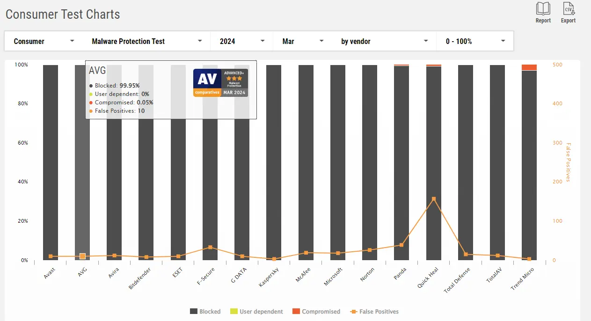Screen dimensions: 591x321
Task: Open the Mar month dropdown
Action: point(303,41)
